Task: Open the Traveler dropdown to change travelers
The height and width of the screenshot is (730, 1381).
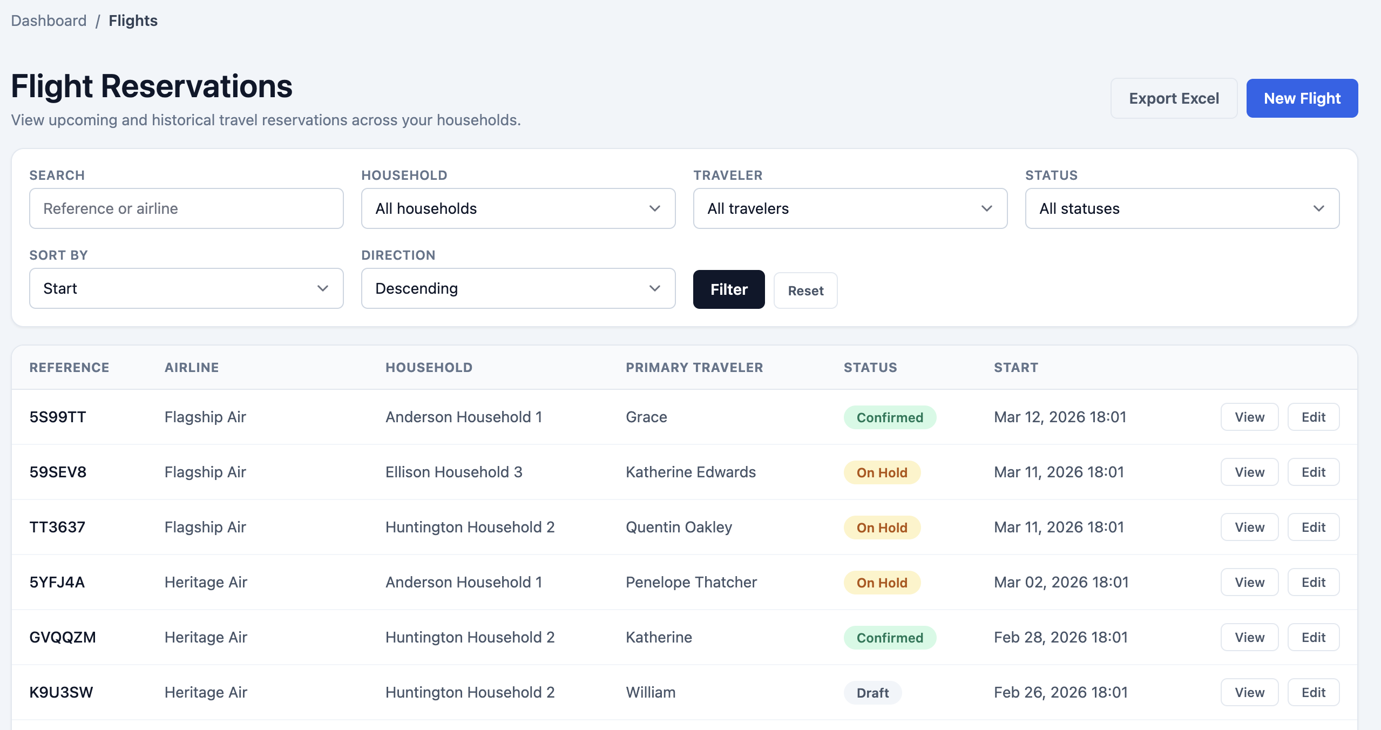Action: [849, 208]
